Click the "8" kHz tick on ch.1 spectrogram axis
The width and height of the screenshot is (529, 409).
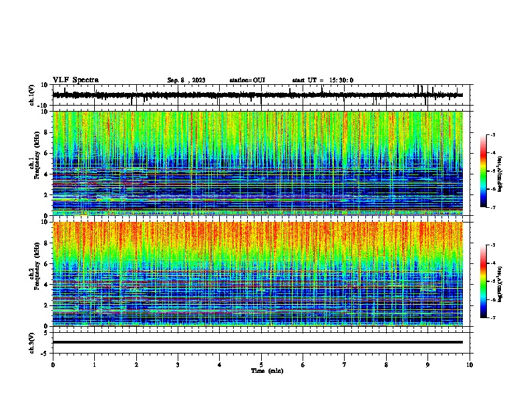pyautogui.click(x=47, y=132)
